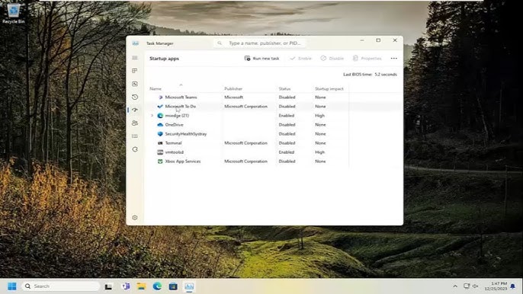Click Run new task button
Screen dimensions: 523x294
point(261,59)
